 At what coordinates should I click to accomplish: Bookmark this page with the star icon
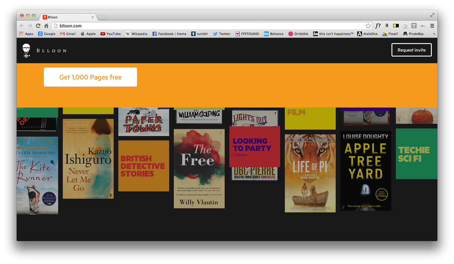tap(368, 26)
